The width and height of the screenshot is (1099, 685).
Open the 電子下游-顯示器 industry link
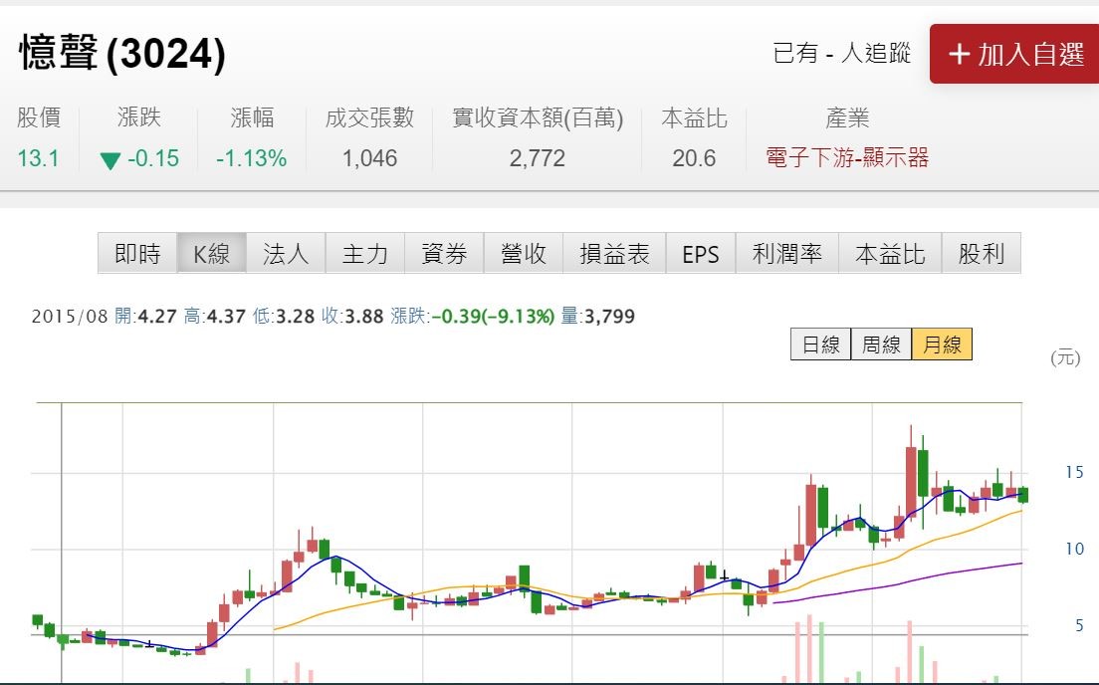click(x=847, y=157)
